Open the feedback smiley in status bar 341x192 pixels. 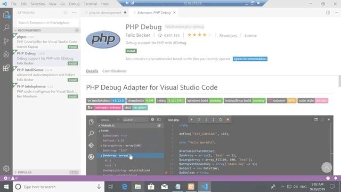(x=328, y=178)
